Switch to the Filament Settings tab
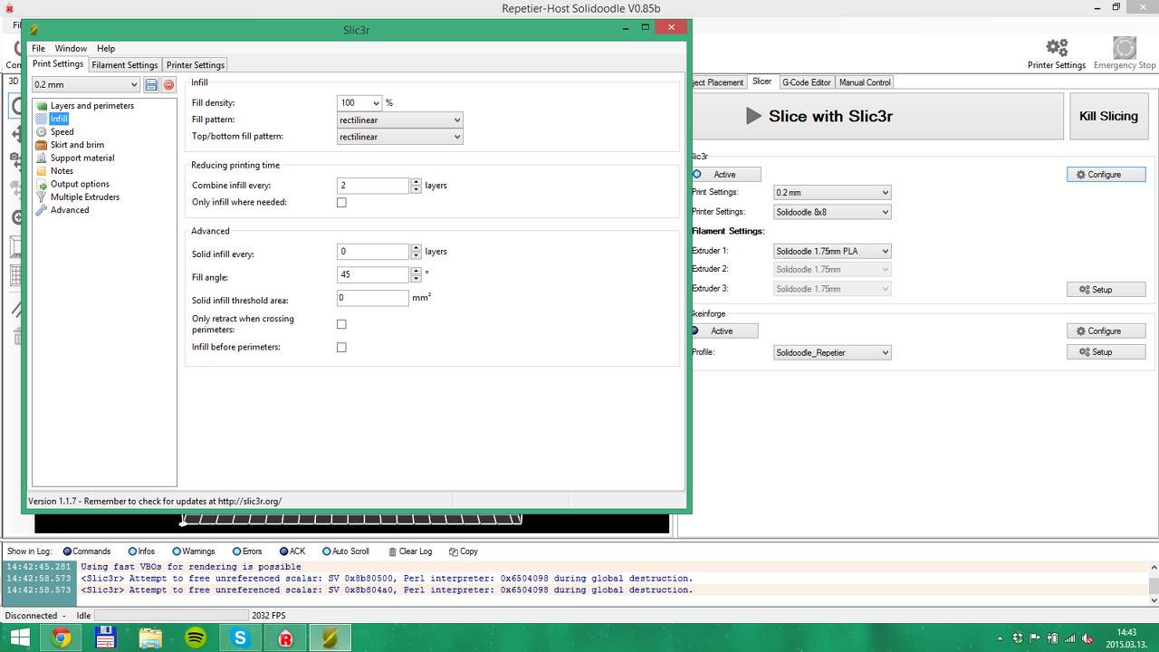Viewport: 1159px width, 652px height. pos(125,65)
